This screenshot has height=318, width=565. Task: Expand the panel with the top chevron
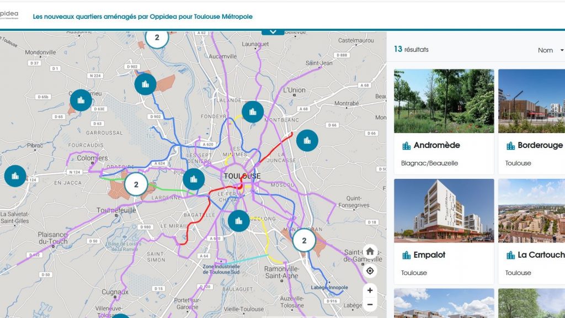point(273,32)
